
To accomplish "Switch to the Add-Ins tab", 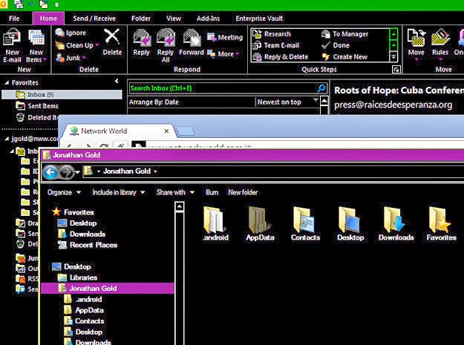I will 208,19.
